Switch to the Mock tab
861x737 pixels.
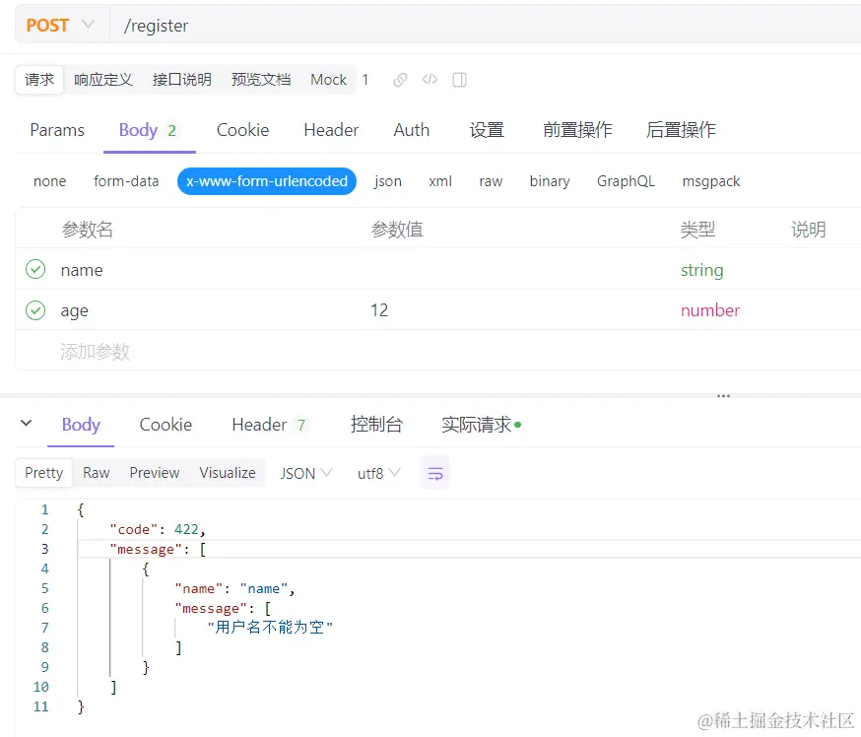(x=328, y=80)
